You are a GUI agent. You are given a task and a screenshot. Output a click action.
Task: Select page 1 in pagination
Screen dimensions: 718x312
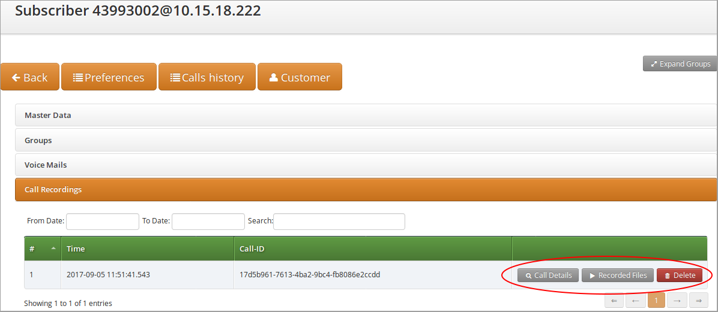click(x=656, y=301)
